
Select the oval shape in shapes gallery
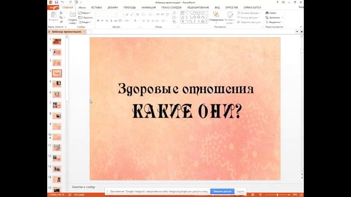click(x=199, y=13)
